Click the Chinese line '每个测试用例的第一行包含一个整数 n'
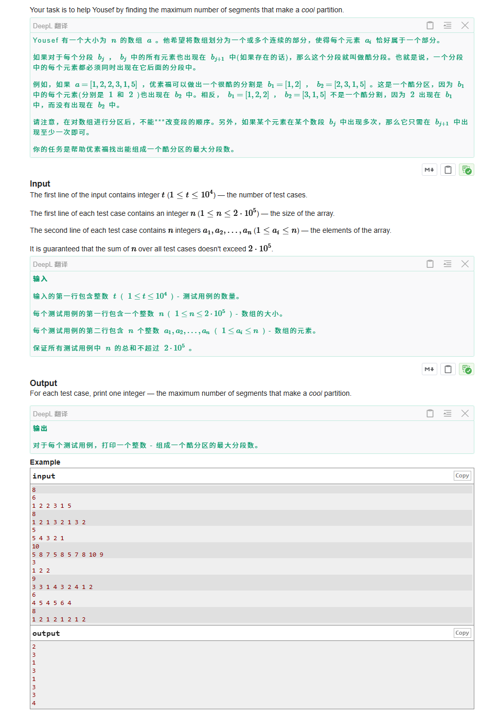This screenshot has height=717, width=481. (158, 314)
